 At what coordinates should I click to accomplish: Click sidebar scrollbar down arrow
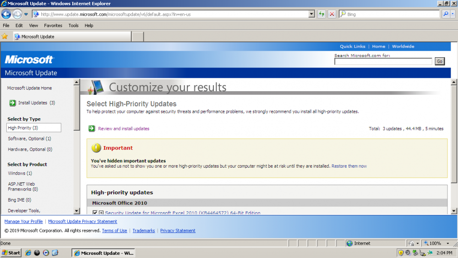point(76,211)
